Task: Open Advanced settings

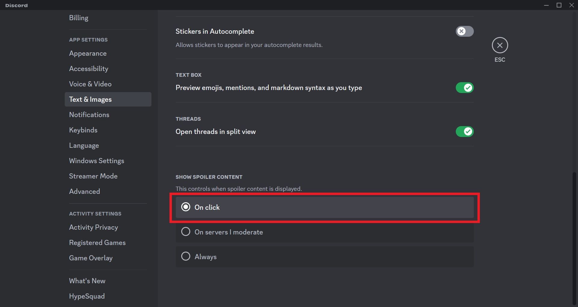Action: 84,191
